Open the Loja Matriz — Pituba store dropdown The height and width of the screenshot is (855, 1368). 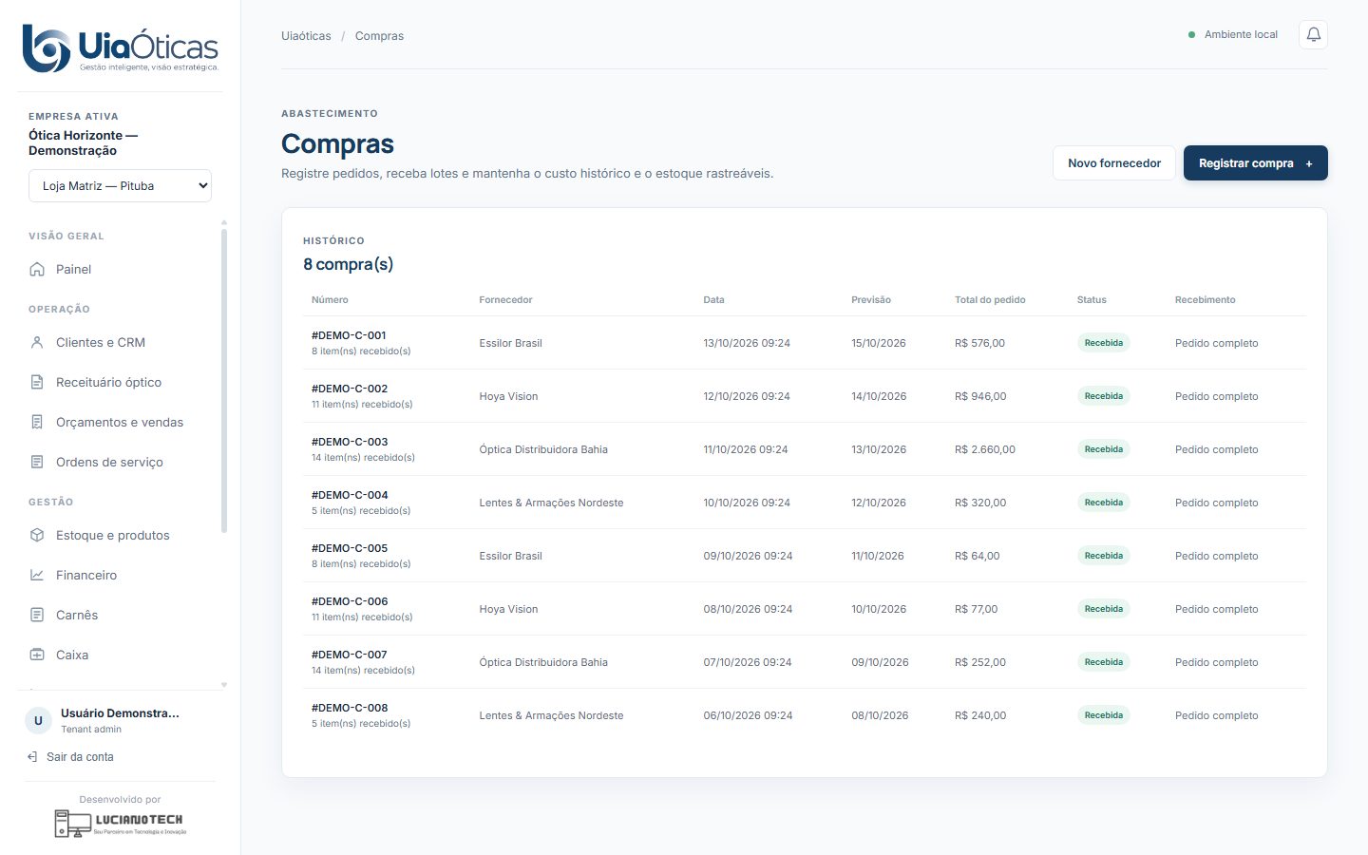coord(120,186)
